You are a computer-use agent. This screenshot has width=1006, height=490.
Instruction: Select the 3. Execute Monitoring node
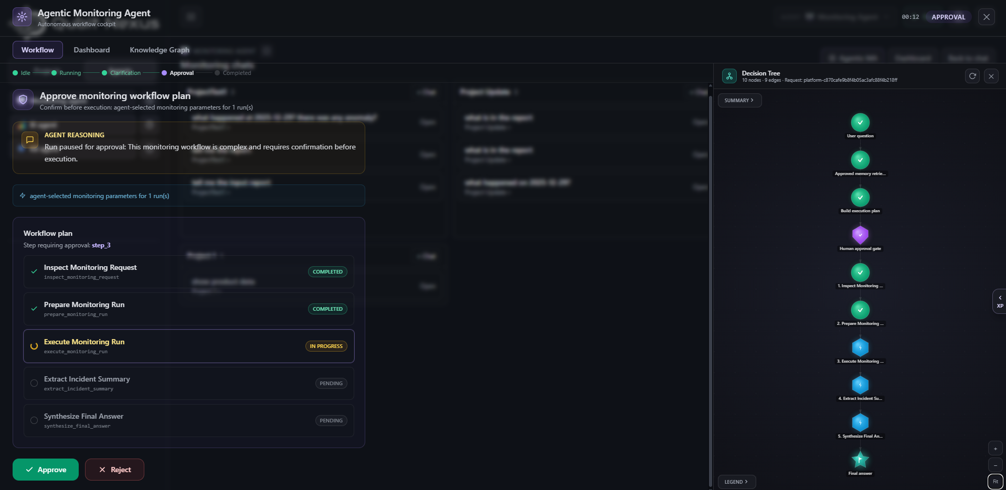point(860,347)
